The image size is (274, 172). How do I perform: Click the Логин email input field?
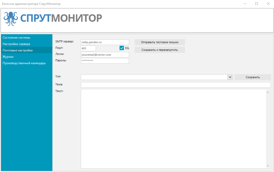105,55
